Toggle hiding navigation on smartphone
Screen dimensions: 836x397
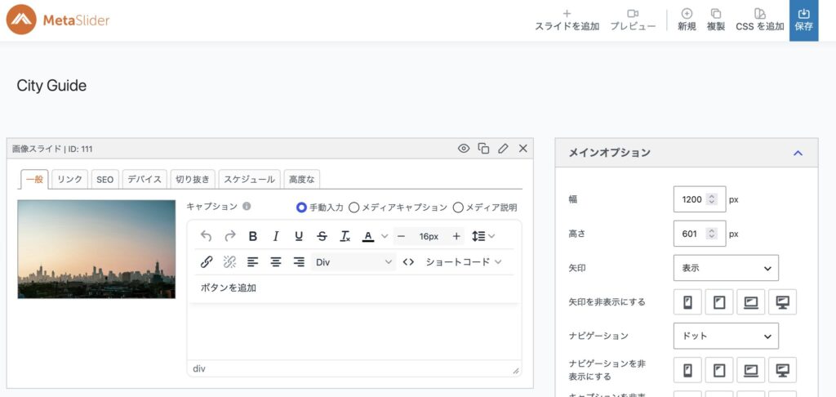[x=687, y=370]
